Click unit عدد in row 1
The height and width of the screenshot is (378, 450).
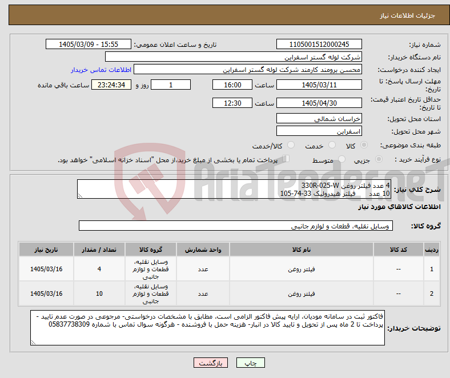pyautogui.click(x=203, y=269)
